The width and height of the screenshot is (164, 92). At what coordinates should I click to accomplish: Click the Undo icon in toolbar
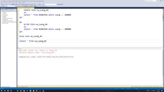[34, 4]
